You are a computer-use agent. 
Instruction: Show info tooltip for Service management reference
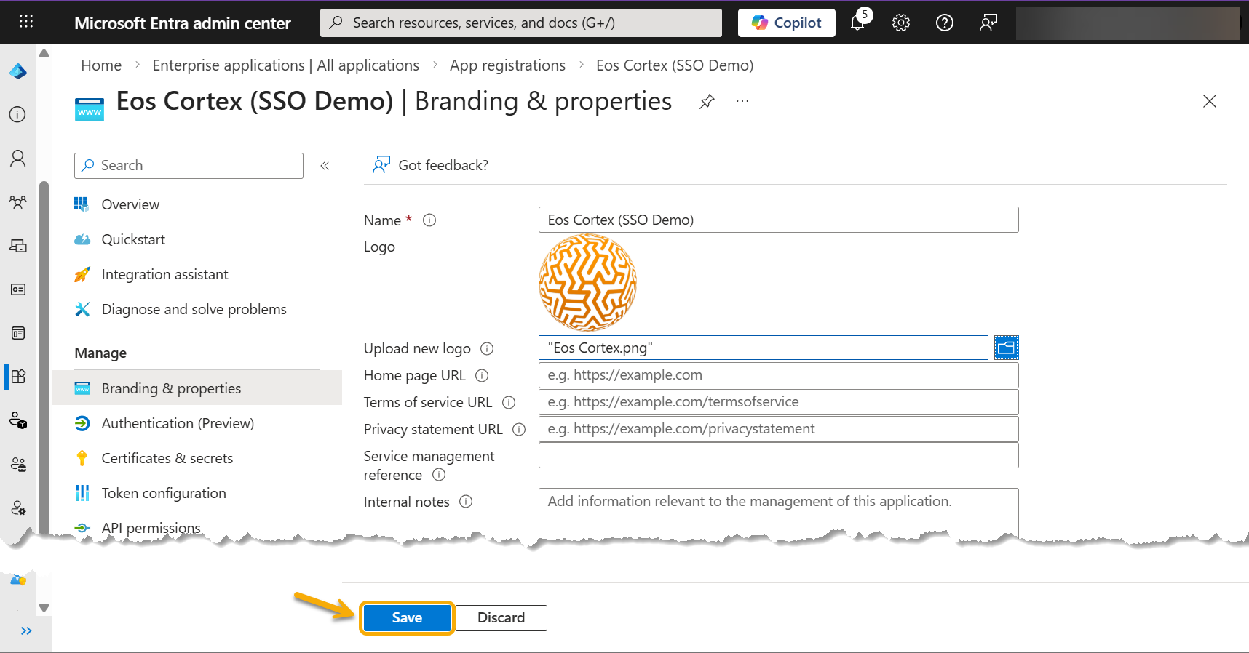pyautogui.click(x=439, y=475)
